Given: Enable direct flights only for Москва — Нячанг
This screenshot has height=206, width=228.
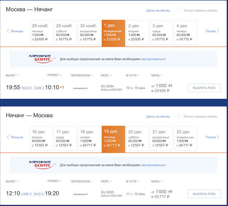Looking at the screenshot, I should 178,11.
